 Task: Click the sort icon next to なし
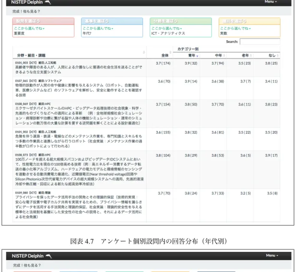pos(278,55)
